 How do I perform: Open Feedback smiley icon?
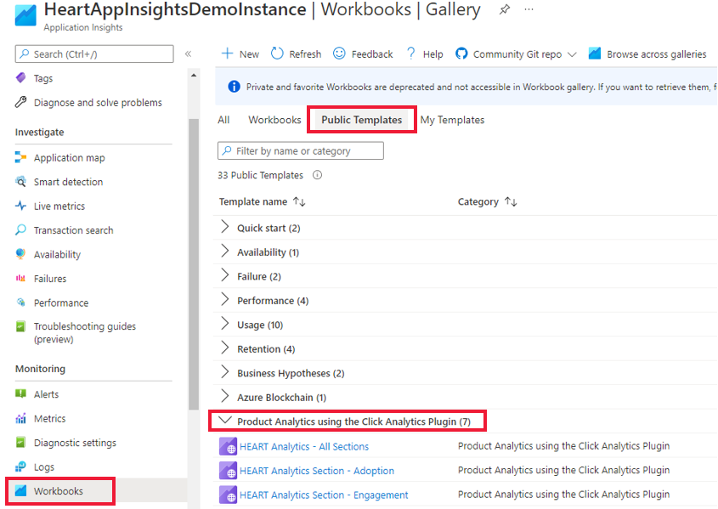pos(339,54)
